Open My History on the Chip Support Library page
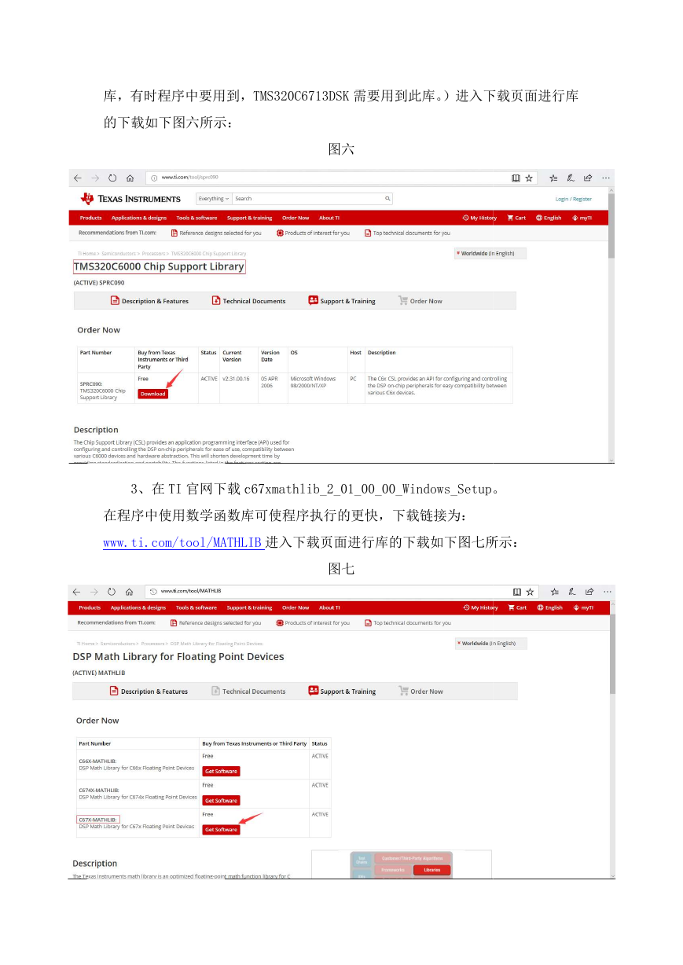The height and width of the screenshot is (965, 683). click(479, 218)
